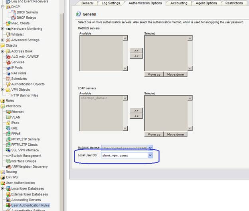Screen dimensions: 249x211
Task: Open the Rules section
Action: (x=10, y=101)
